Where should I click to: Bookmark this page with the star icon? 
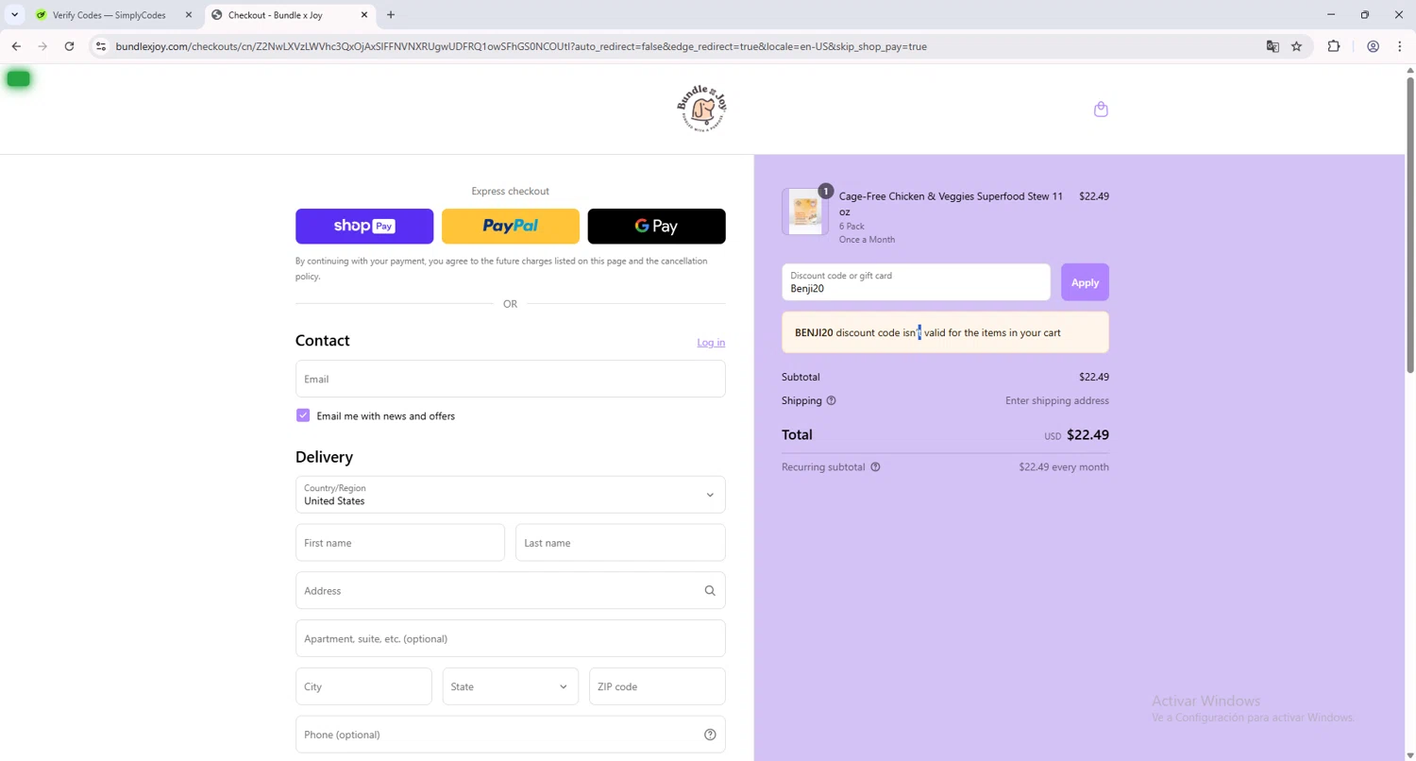tap(1297, 46)
